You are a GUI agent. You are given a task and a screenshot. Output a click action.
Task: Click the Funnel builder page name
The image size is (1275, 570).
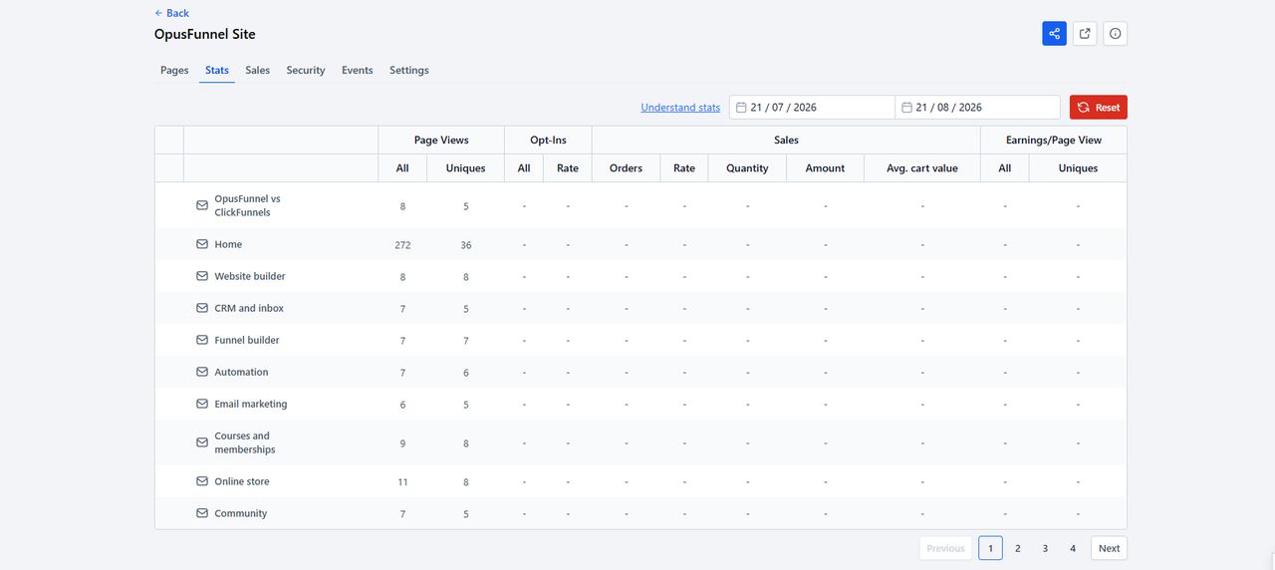247,340
